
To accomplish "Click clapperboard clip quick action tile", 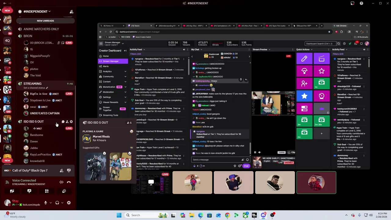I will 321,59.
